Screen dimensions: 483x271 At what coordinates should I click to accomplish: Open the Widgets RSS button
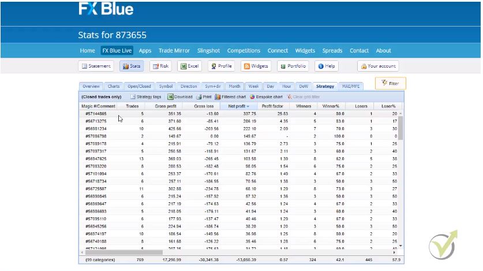pos(256,66)
